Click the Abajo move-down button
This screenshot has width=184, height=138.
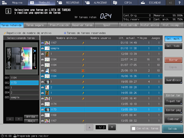point(31,121)
